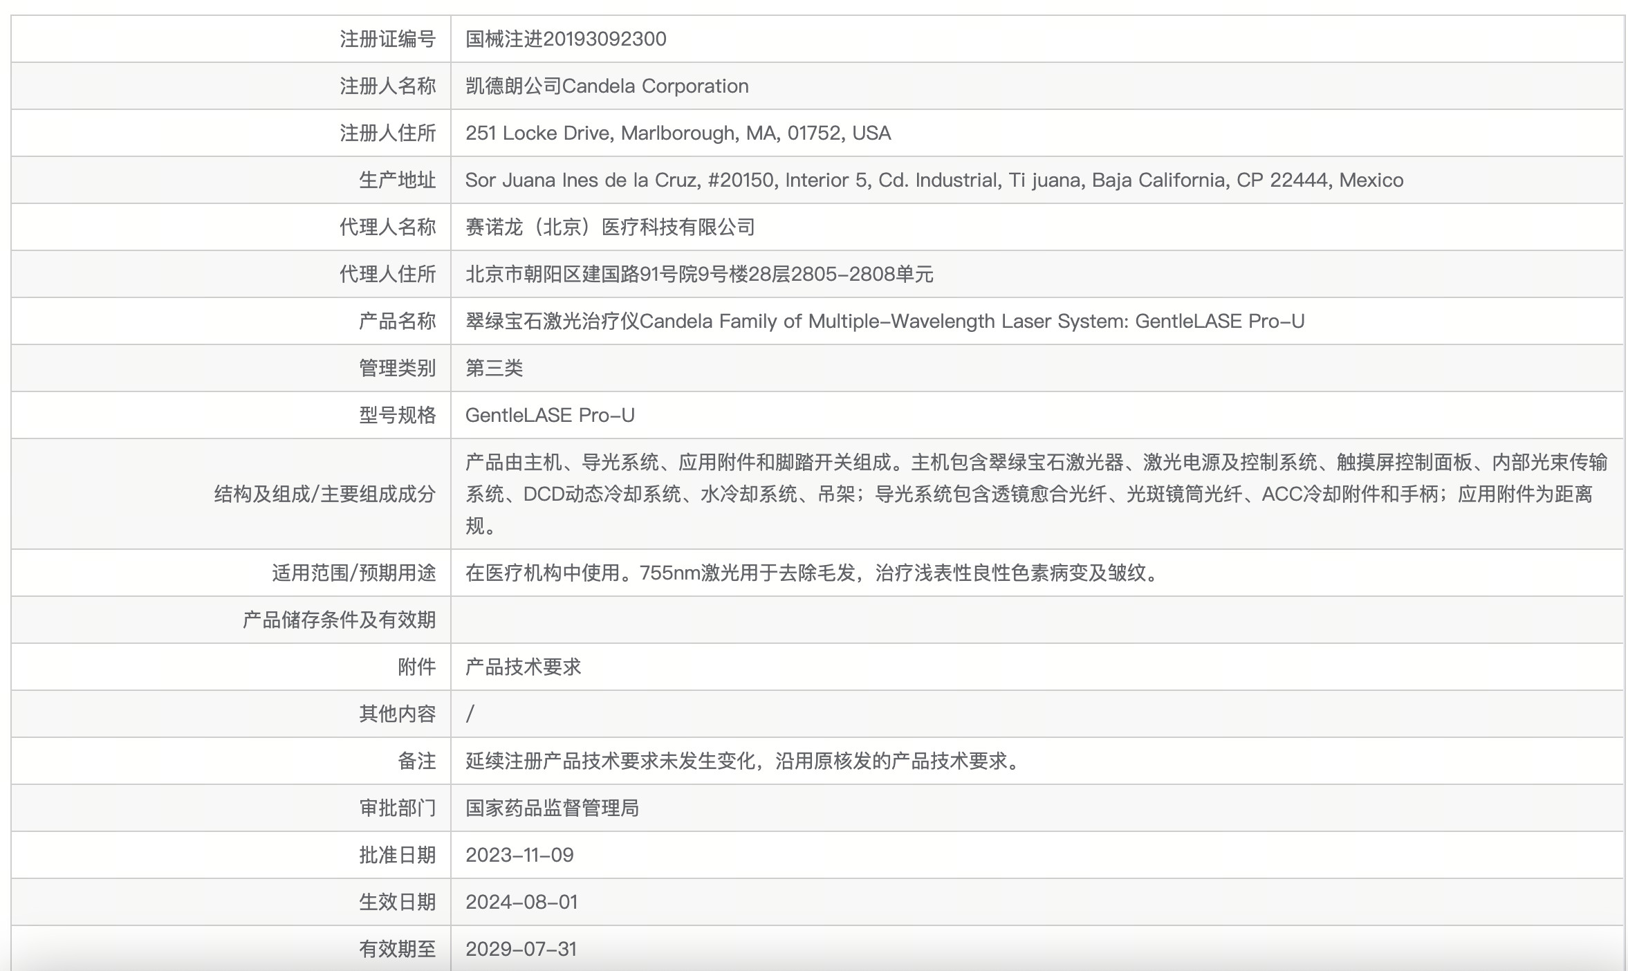Click remark text 延续注册产品技术要求未发生变化

(x=745, y=761)
